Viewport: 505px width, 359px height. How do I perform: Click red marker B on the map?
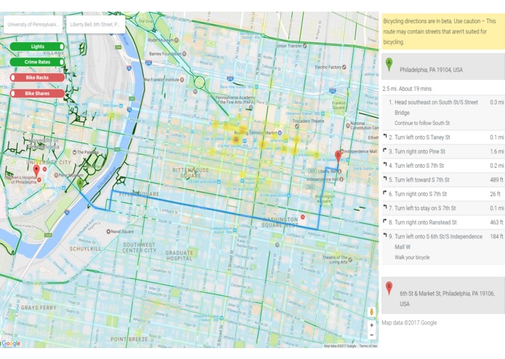[338, 157]
